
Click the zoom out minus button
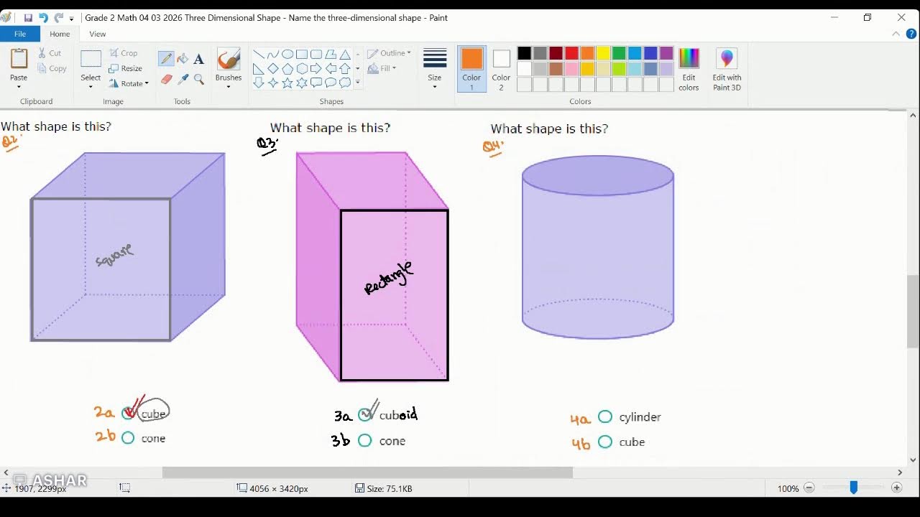[x=809, y=488]
